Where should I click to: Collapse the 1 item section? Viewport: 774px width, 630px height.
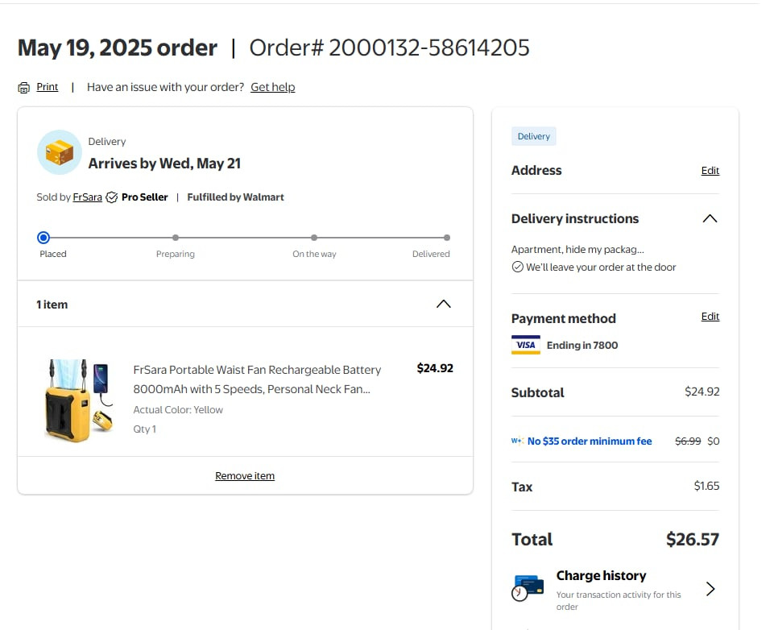point(444,305)
